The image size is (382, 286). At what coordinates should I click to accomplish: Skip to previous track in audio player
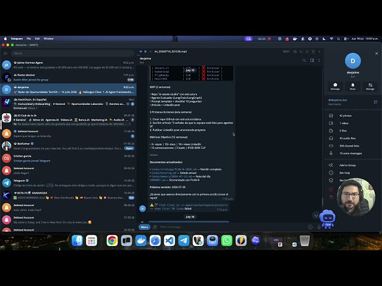click(x=141, y=52)
